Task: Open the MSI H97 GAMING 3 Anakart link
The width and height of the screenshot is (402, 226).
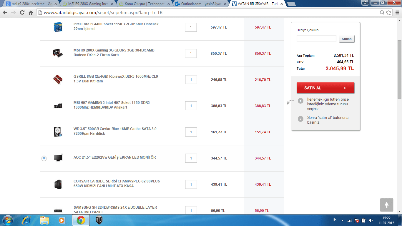Action: 112,105
